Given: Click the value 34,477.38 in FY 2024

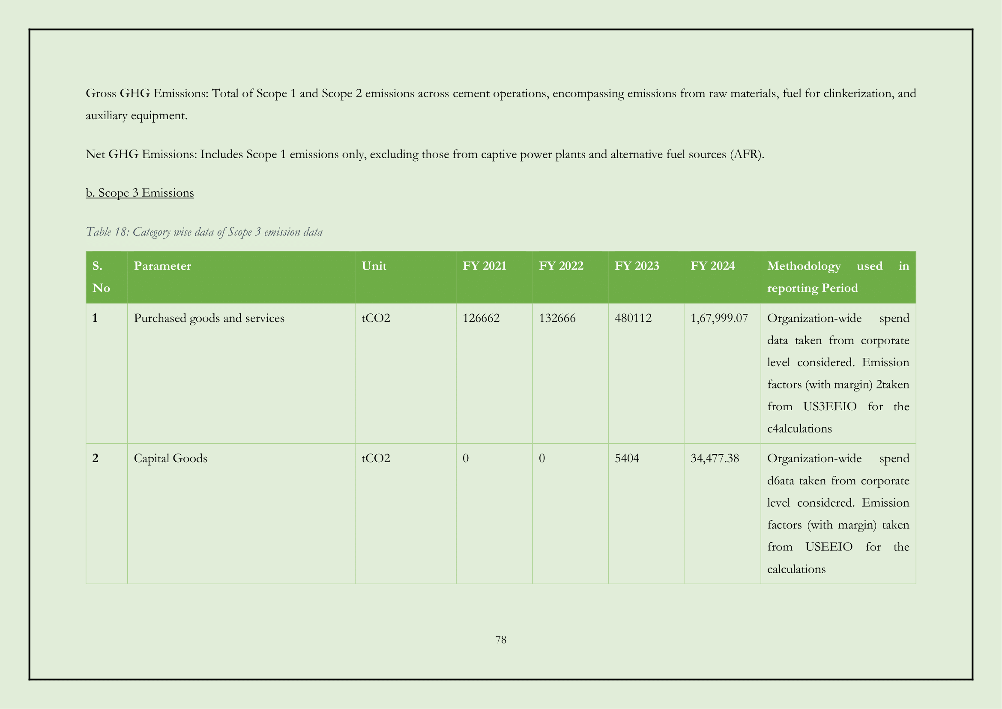Looking at the screenshot, I should click(715, 458).
